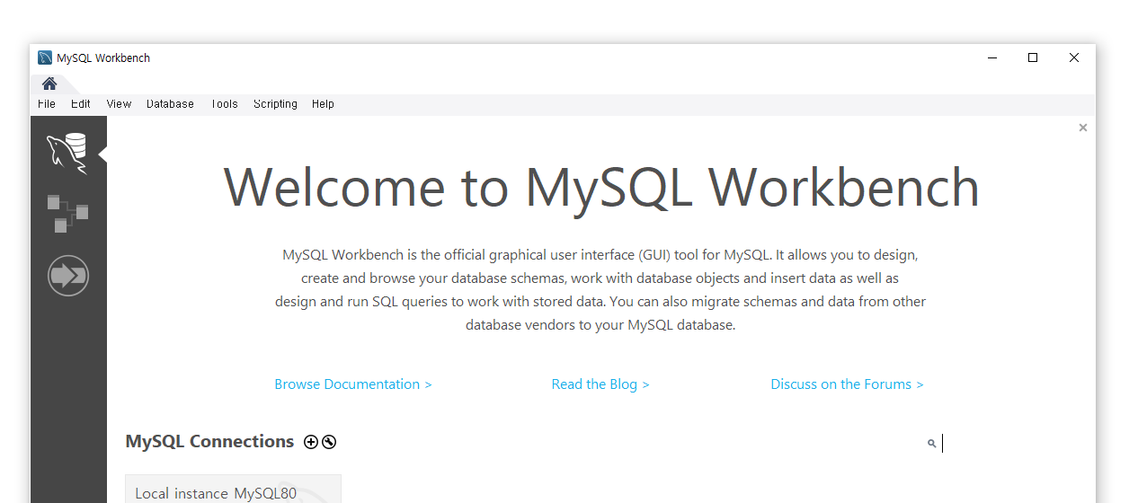Open the manage connections wrench icon
The height and width of the screenshot is (503, 1138).
tap(329, 442)
